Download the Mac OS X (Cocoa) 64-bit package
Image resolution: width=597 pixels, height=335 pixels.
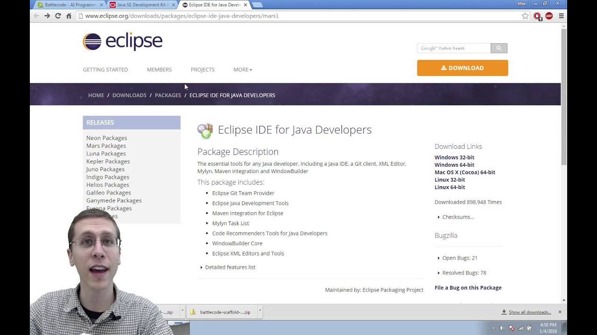(465, 172)
